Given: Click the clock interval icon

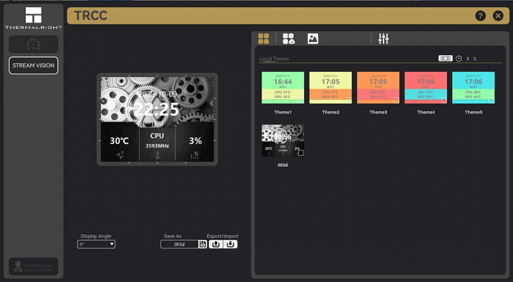Looking at the screenshot, I should pyautogui.click(x=458, y=58).
